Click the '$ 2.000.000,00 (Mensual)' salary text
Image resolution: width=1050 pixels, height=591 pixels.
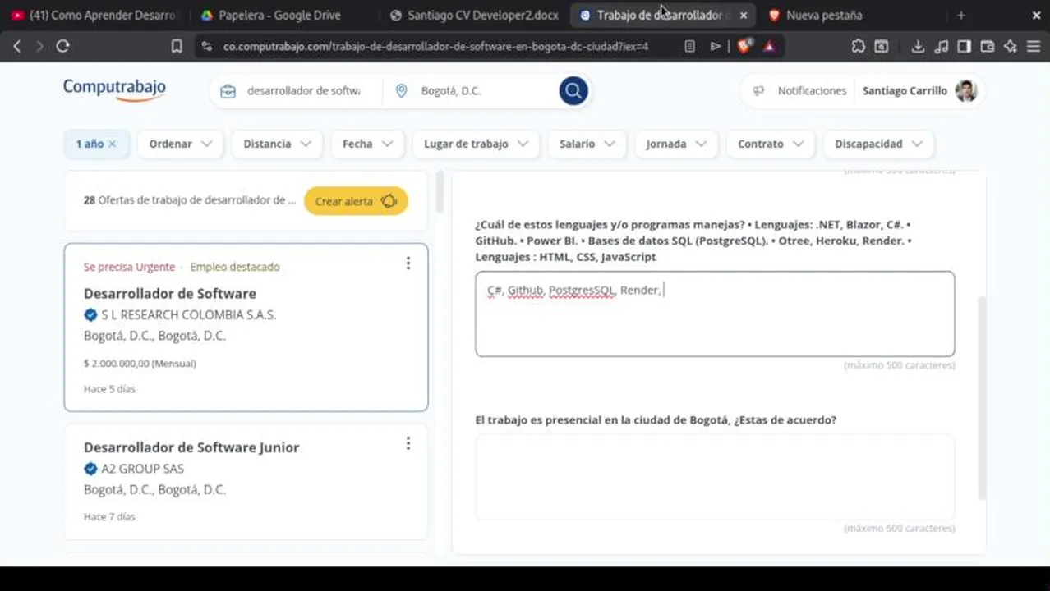[x=140, y=364]
